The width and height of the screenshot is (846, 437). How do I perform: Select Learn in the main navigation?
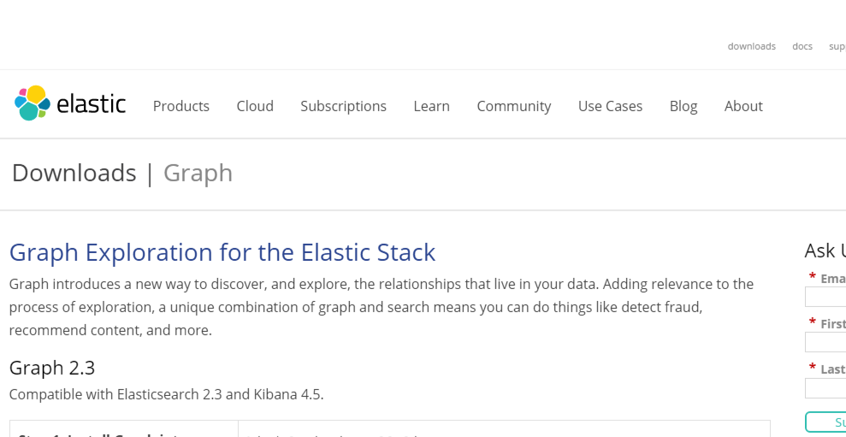[431, 106]
